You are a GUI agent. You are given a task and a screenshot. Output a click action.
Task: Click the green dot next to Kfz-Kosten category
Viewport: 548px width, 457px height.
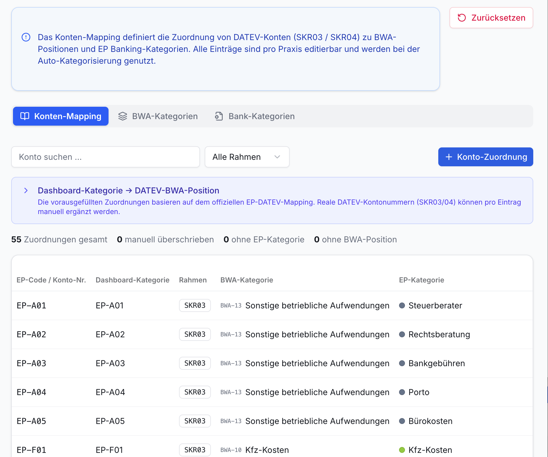click(x=402, y=450)
